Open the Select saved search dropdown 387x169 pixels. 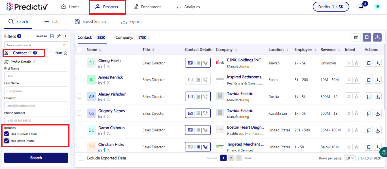point(36,45)
